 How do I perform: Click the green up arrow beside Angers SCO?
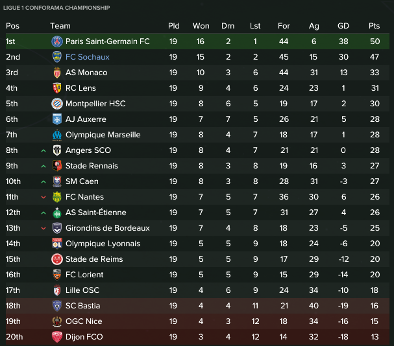[43, 151]
